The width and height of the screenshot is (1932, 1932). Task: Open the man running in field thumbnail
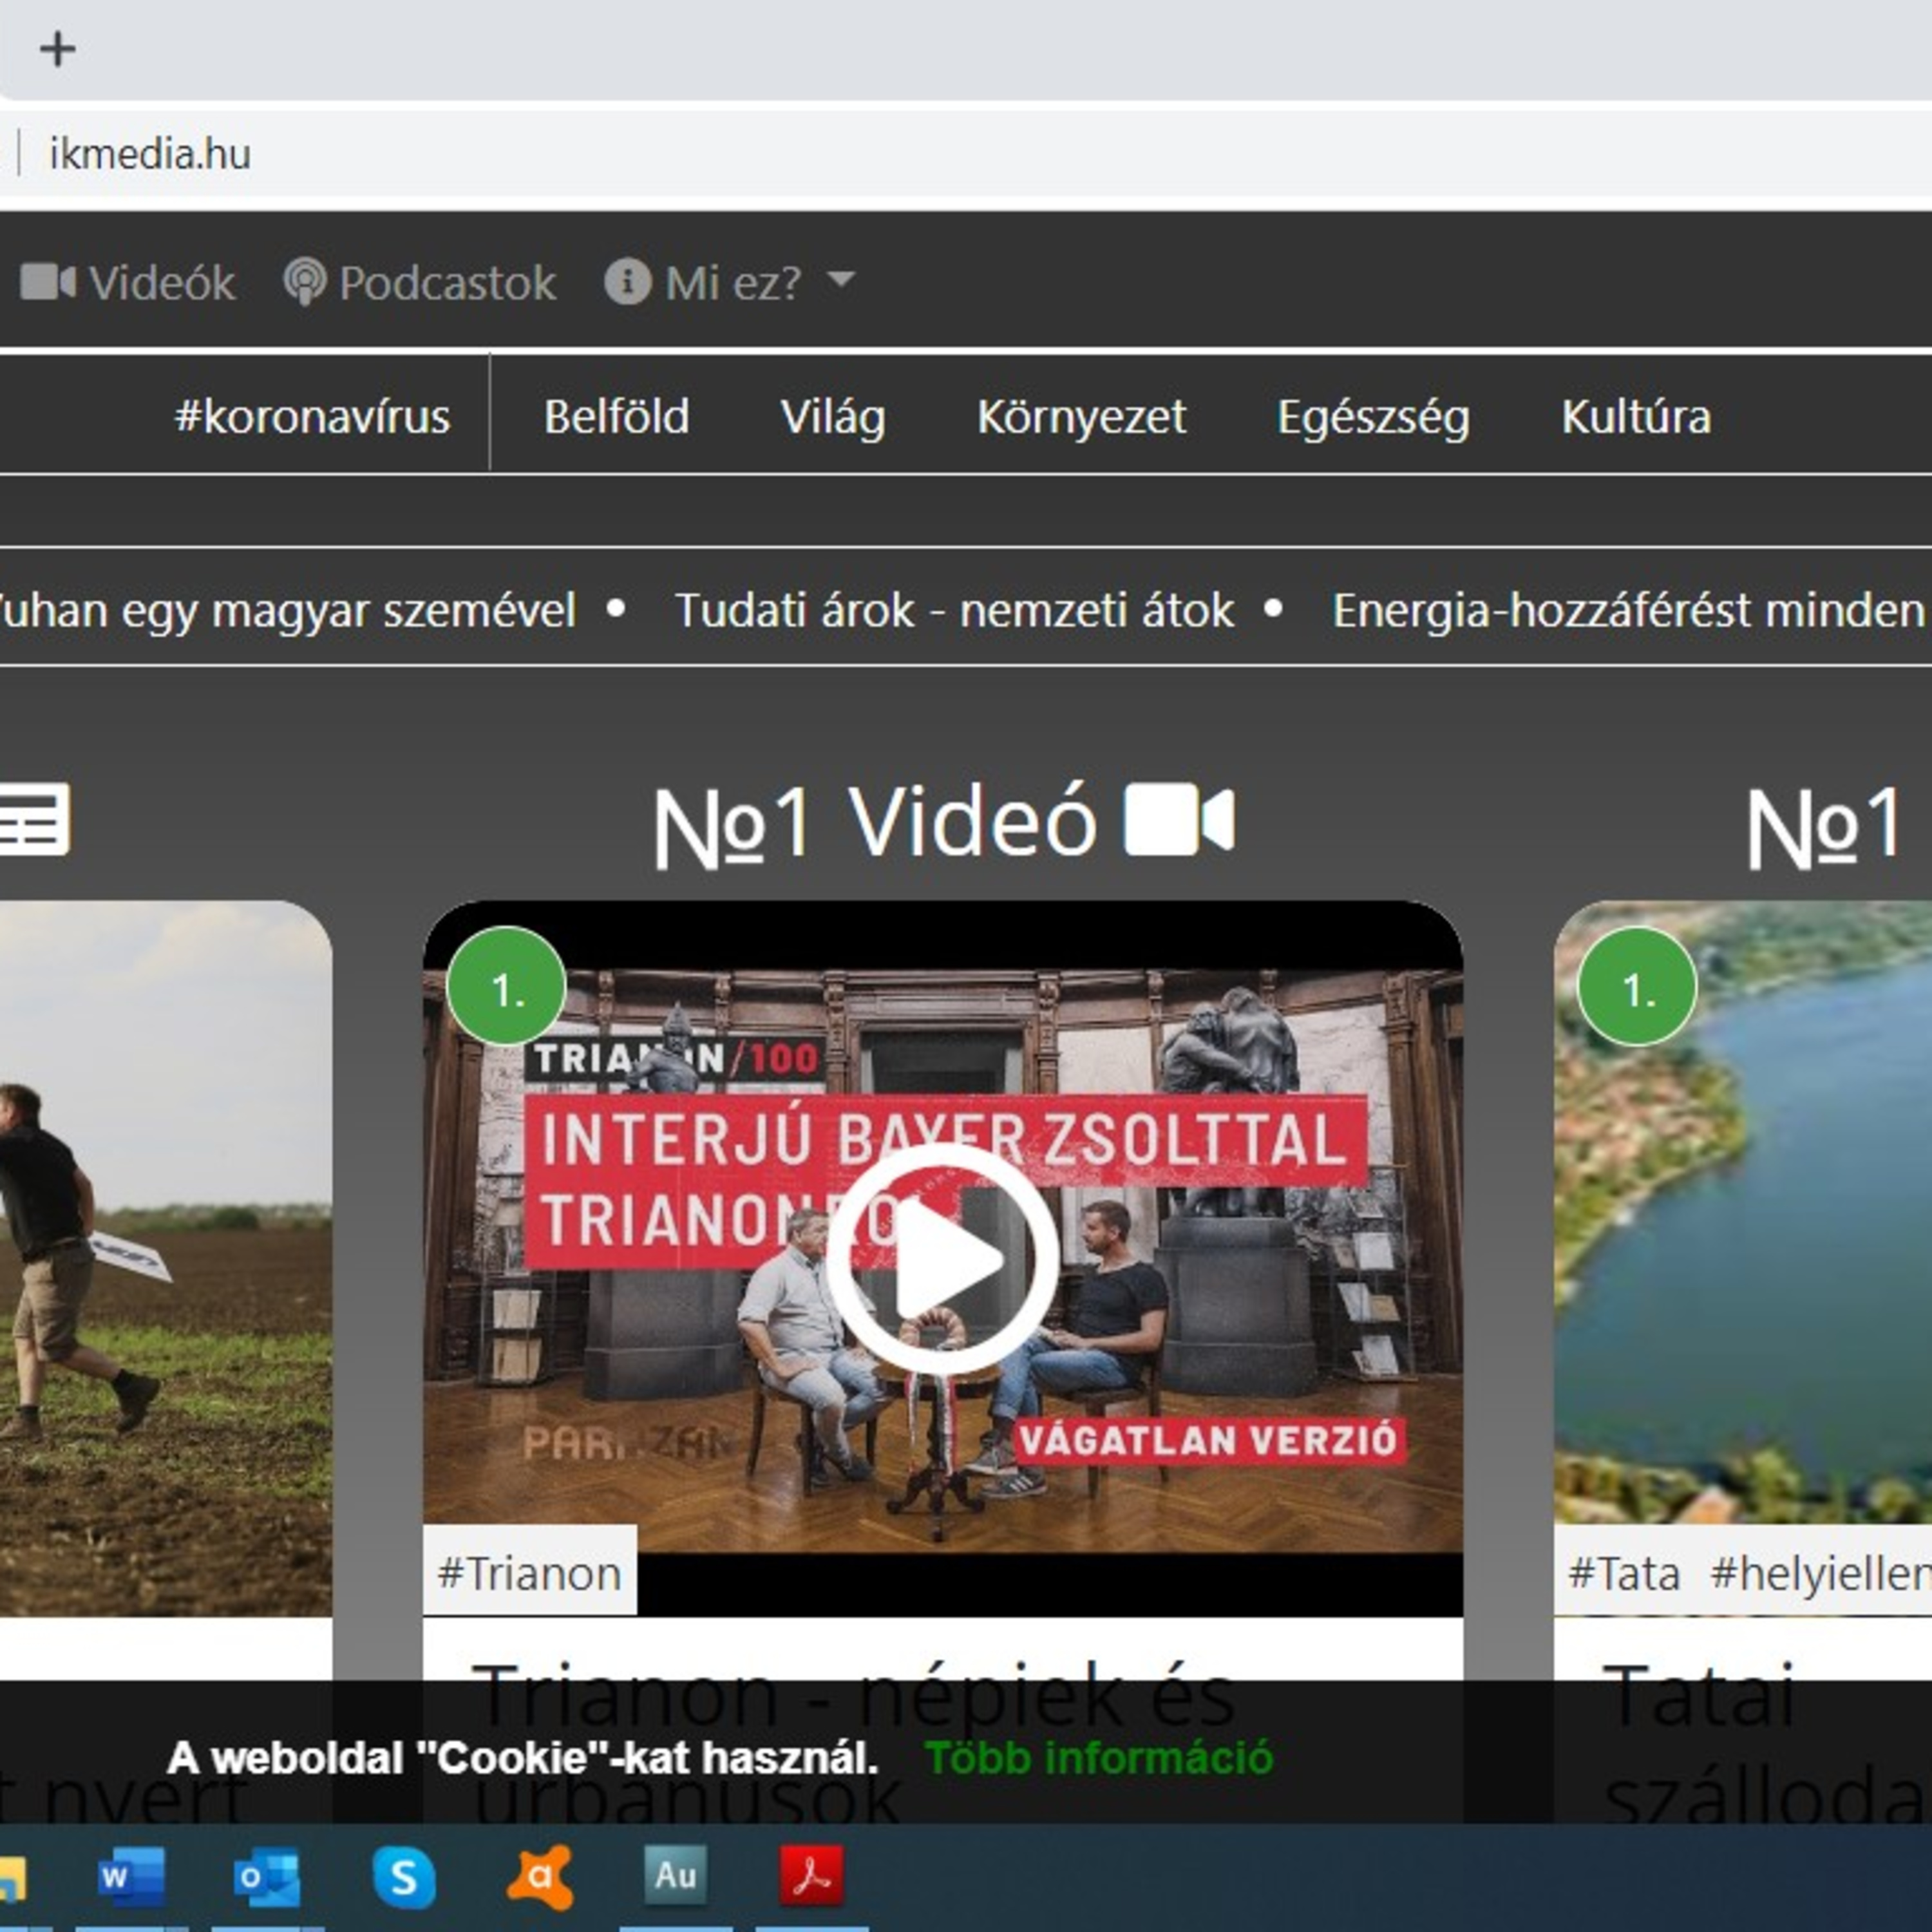[165, 1258]
